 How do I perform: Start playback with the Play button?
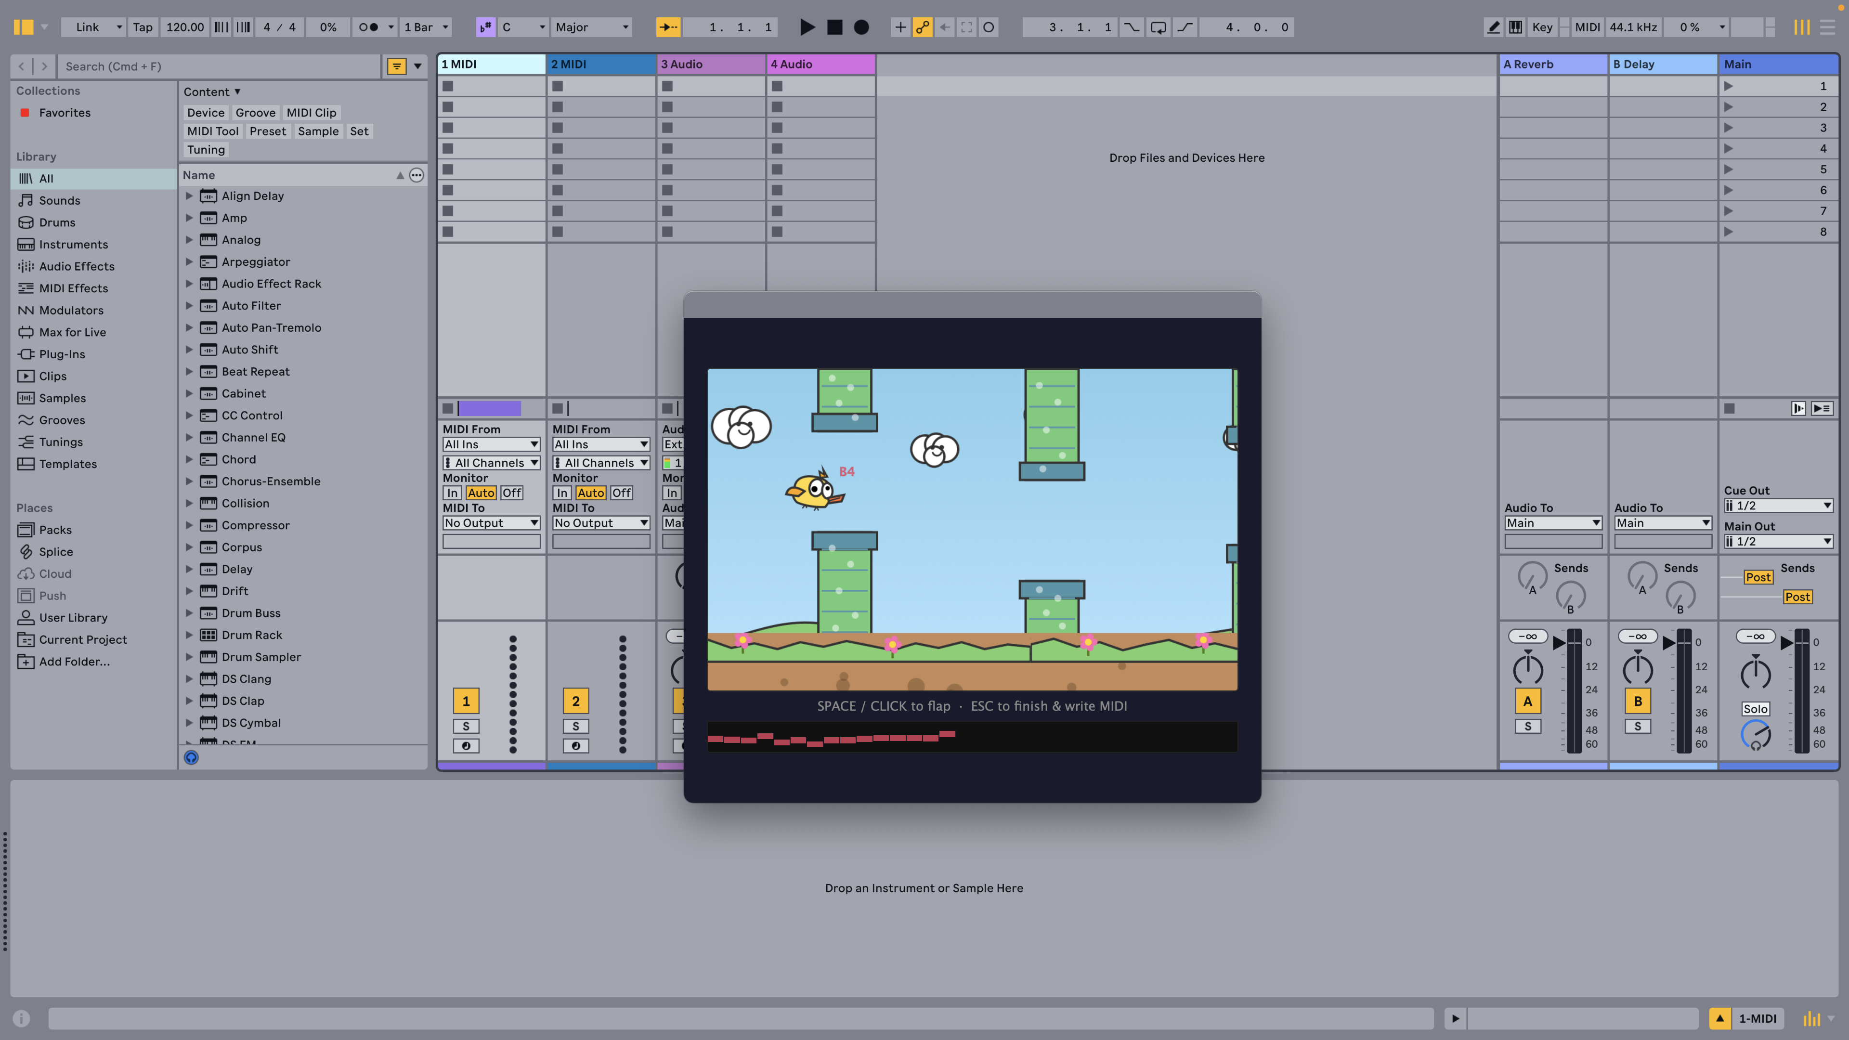point(807,27)
